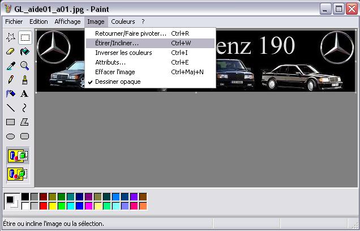360x231 pixels.
Task: Open the Affichage menu
Action: pos(67,22)
